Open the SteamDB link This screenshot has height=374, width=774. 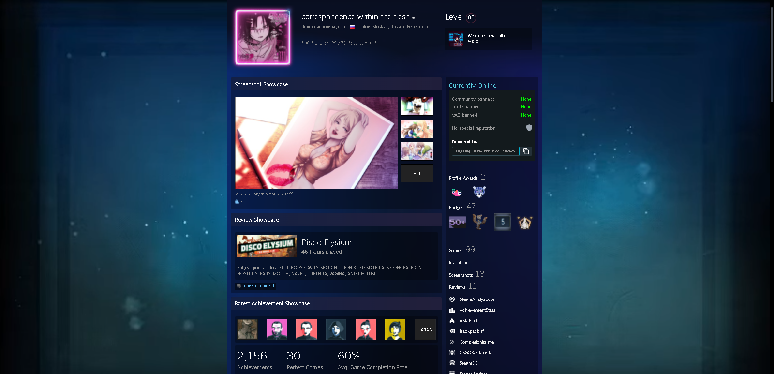[468, 363]
